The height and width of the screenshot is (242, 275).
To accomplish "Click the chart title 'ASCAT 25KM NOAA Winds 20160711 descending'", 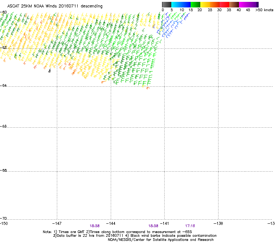I will coord(55,6).
